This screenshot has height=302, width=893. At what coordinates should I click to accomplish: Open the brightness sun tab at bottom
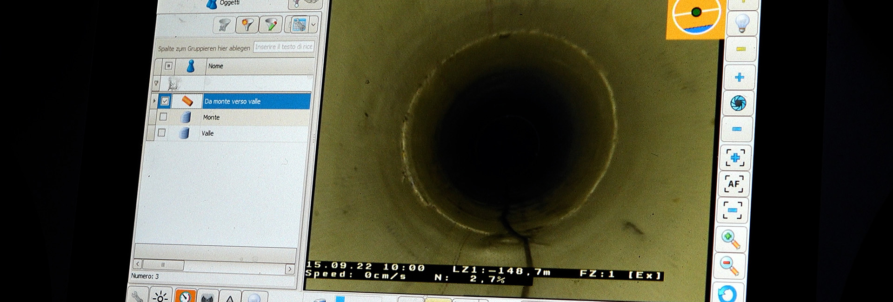click(160, 296)
